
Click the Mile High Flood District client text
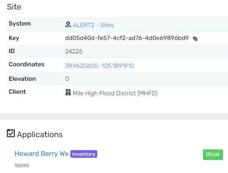(x=115, y=93)
